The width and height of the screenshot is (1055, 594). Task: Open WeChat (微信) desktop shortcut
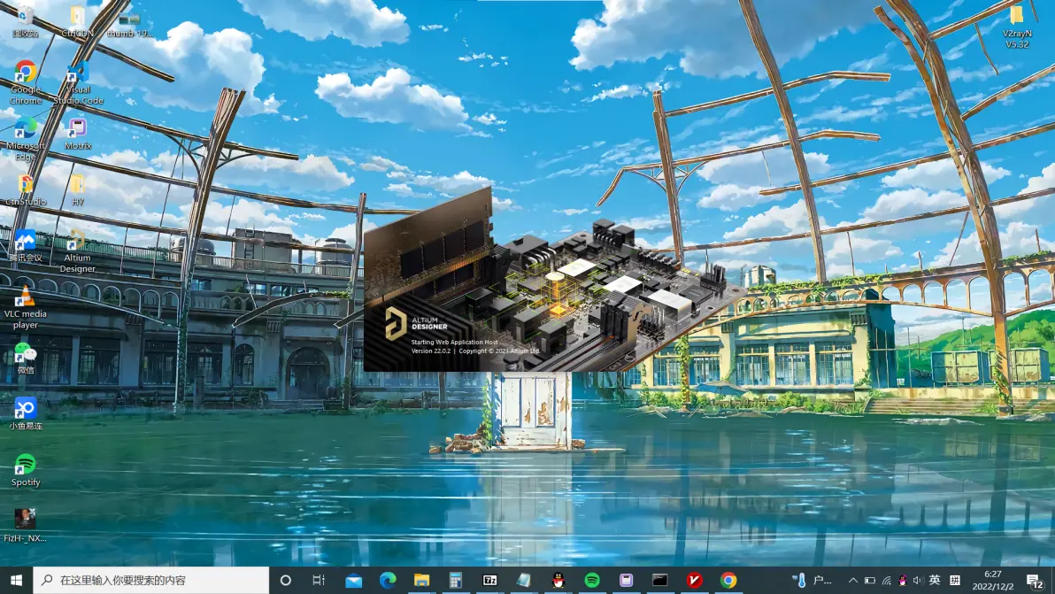click(26, 358)
